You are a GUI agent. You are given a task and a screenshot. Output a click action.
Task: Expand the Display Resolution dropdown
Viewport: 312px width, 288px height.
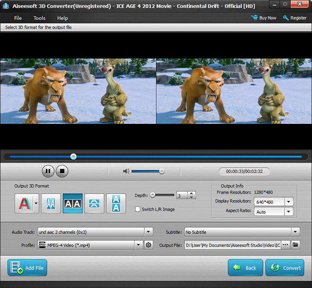[289, 201]
